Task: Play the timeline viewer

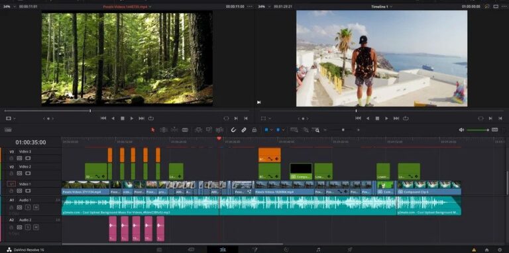Action: 386,119
